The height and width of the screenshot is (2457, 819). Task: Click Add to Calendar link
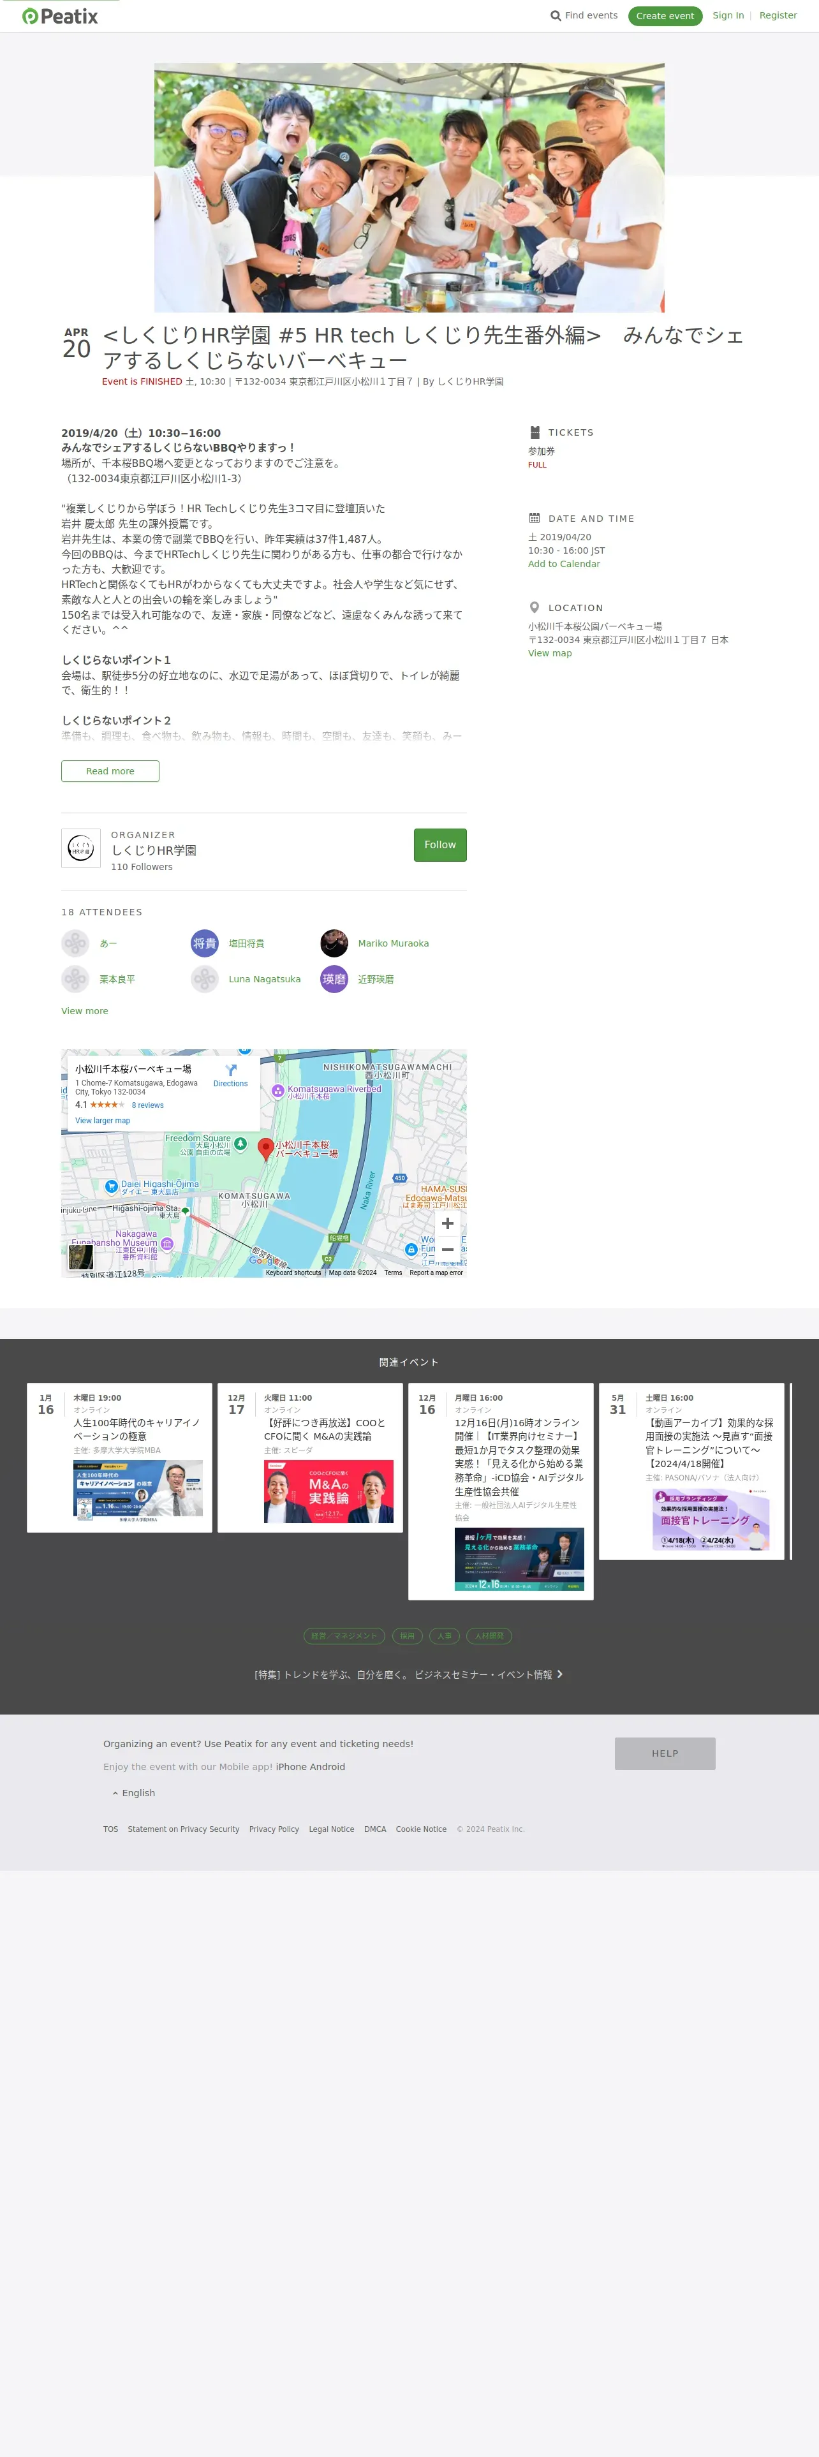click(x=564, y=564)
